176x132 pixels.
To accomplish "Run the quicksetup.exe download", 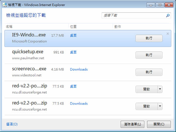I will click(x=149, y=55).
